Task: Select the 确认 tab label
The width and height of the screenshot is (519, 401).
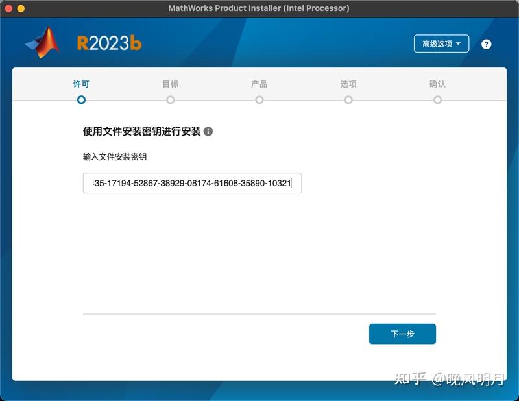Action: pos(438,84)
